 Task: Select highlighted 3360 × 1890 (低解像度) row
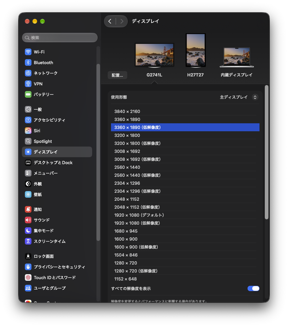click(185, 127)
